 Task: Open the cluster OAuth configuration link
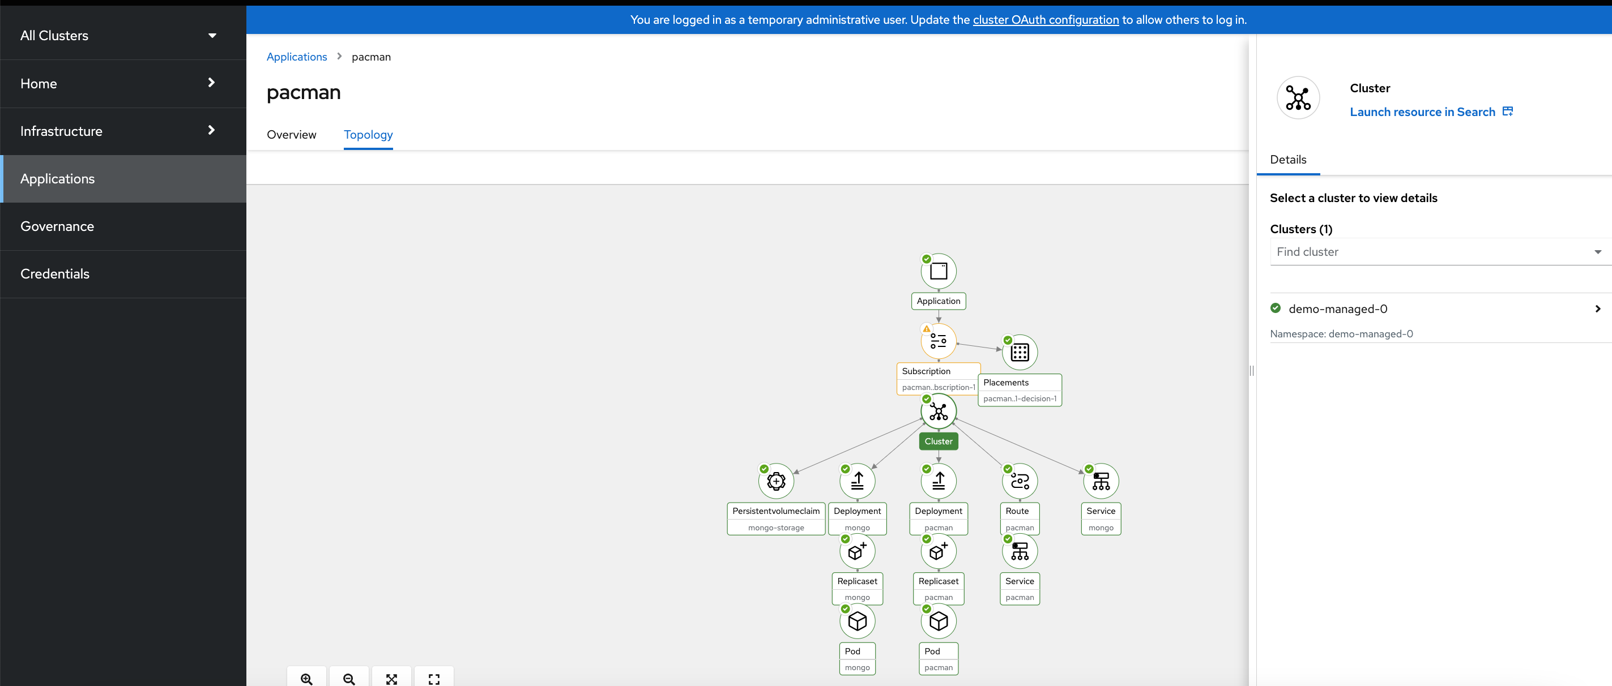pos(1045,19)
